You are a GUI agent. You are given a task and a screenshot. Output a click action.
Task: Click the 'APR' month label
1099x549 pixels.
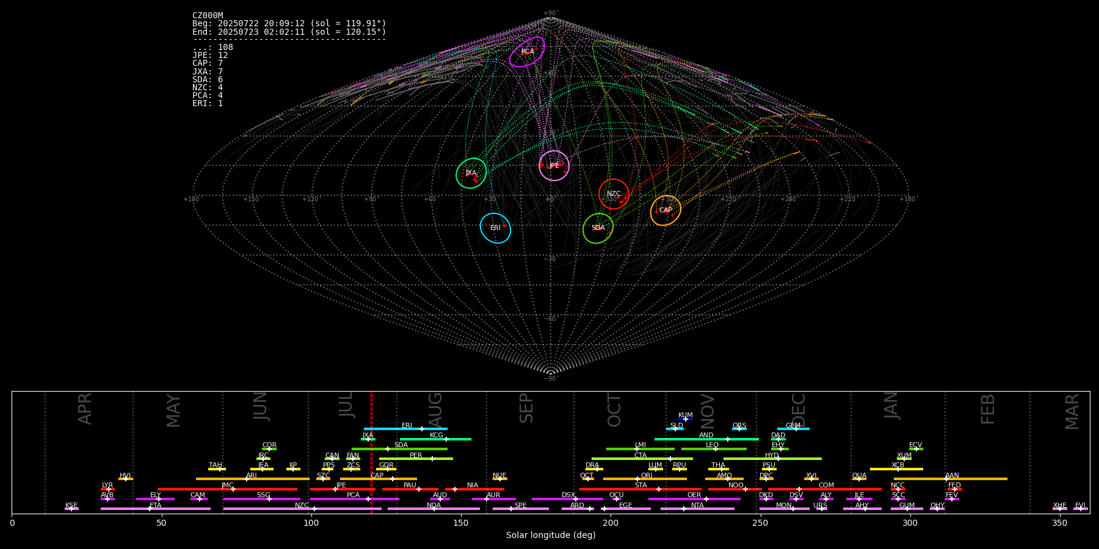(85, 409)
